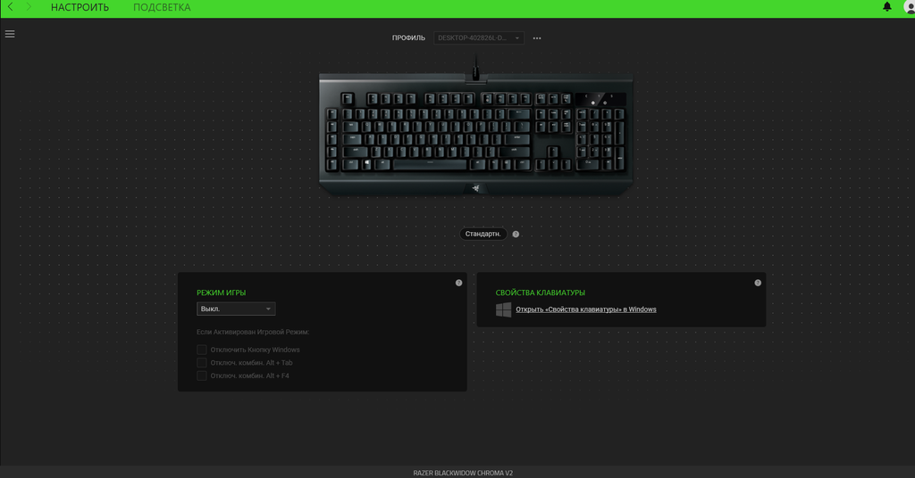Open the hamburger menu icon
Viewport: 915px width, 478px height.
[10, 34]
